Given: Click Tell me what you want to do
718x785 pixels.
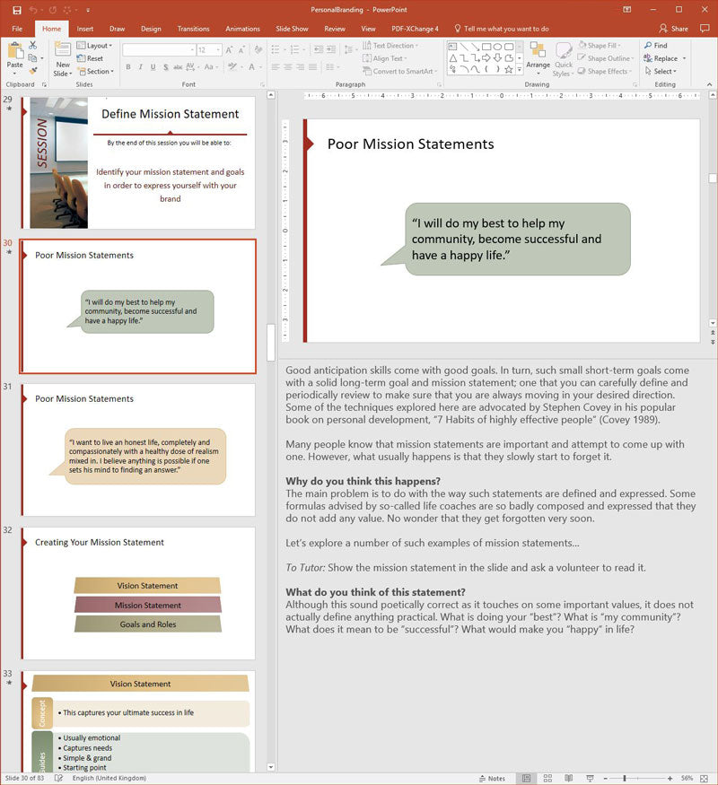Looking at the screenshot, I should click(x=501, y=29).
